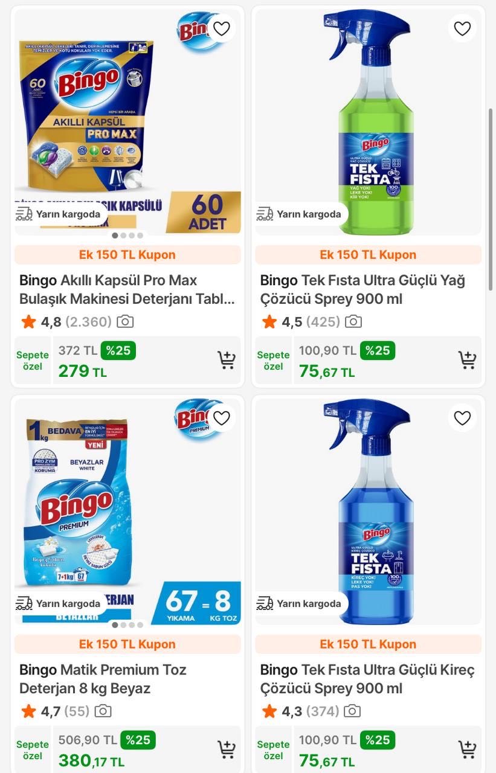Viewport: 496px width, 773px height.
Task: Click the page scrollbar on the right edge
Action: pyautogui.click(x=490, y=181)
